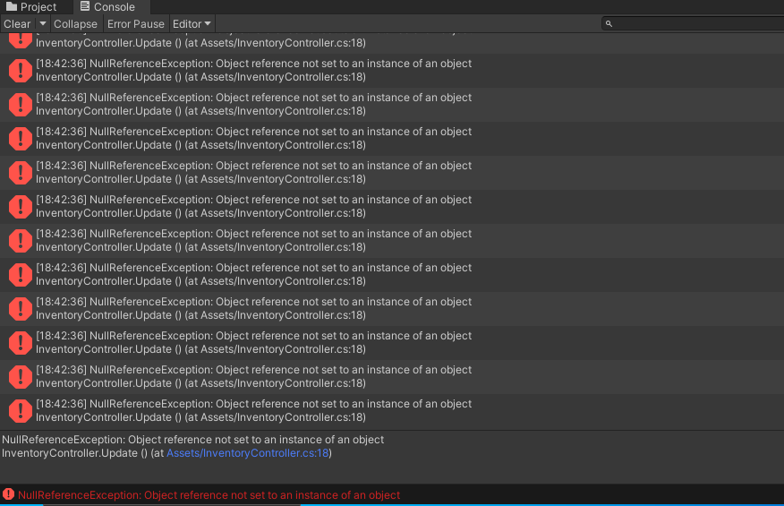This screenshot has width=784, height=506.
Task: Clear the console log
Action: (17, 24)
